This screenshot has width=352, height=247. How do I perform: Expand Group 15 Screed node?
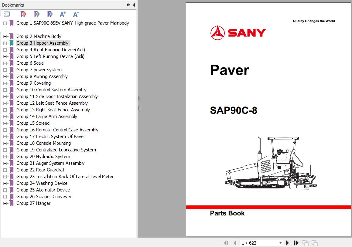pyautogui.click(x=5, y=123)
